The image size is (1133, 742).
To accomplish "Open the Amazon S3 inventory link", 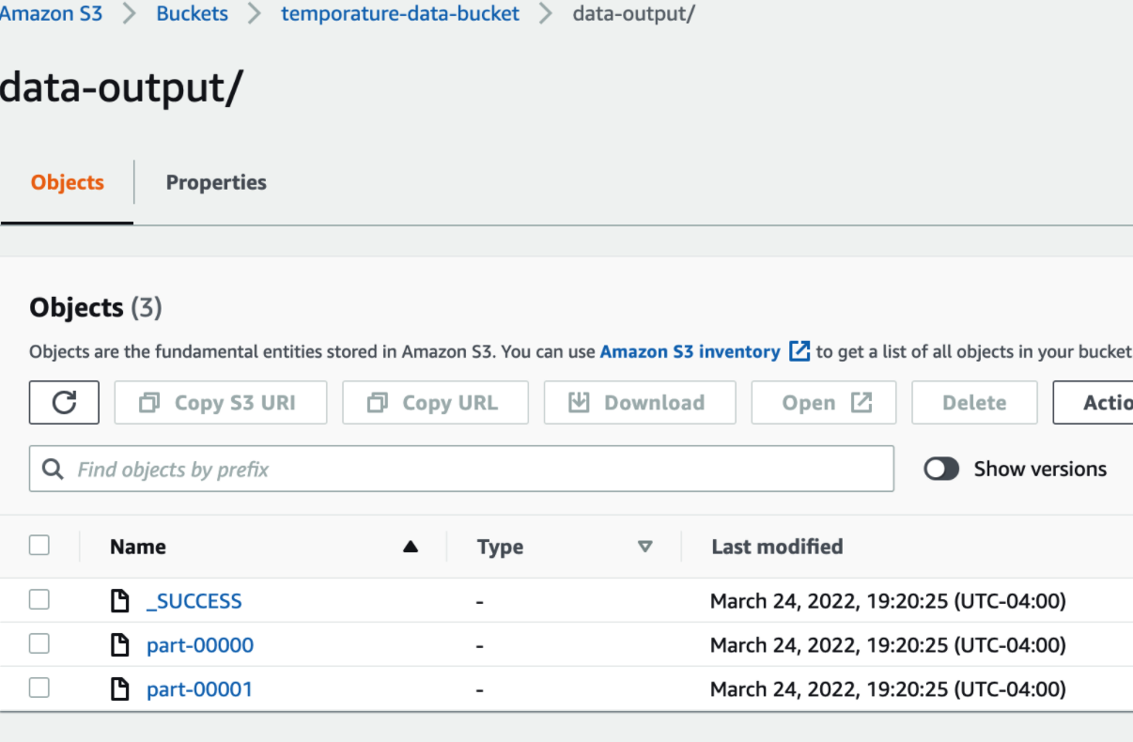I will [690, 351].
